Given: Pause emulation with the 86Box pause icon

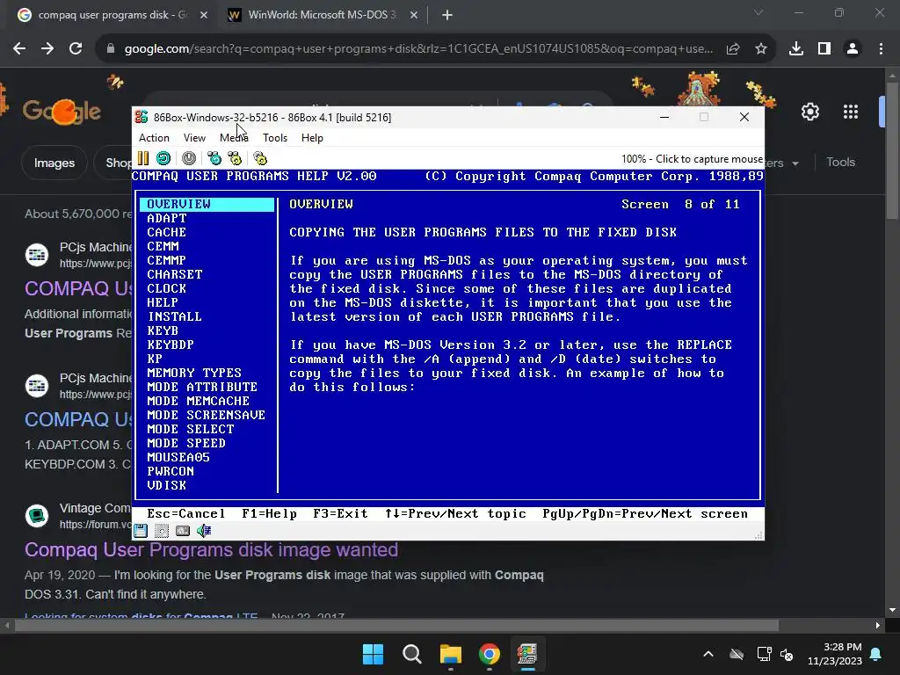Looking at the screenshot, I should [x=143, y=158].
